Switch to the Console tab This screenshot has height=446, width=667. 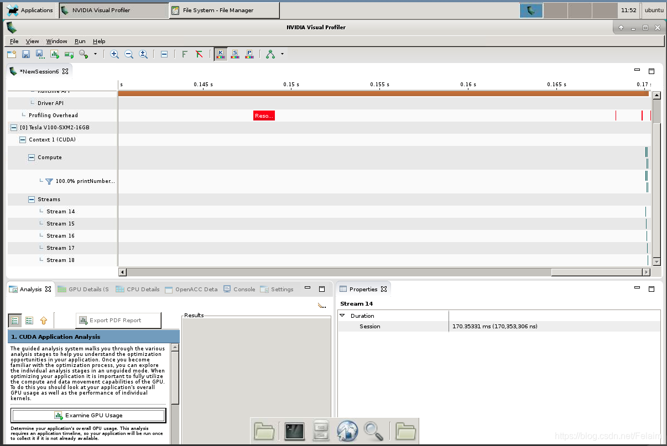click(239, 289)
